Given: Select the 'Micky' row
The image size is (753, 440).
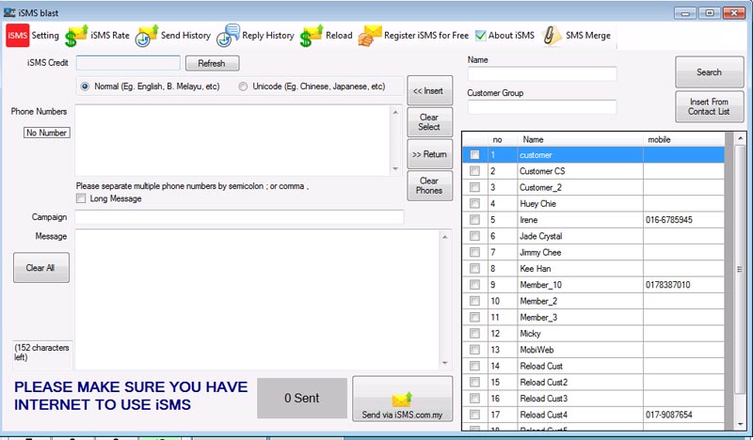Looking at the screenshot, I should tap(593, 334).
